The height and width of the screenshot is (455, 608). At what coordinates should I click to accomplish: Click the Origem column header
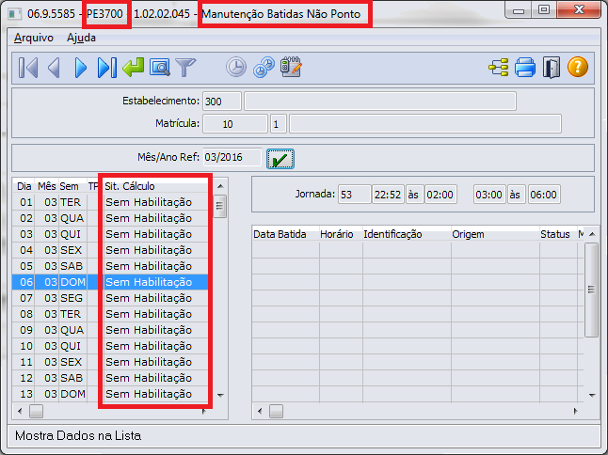coord(495,234)
